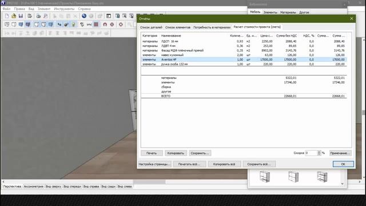Open the Материалы tab in library panel

288,13
